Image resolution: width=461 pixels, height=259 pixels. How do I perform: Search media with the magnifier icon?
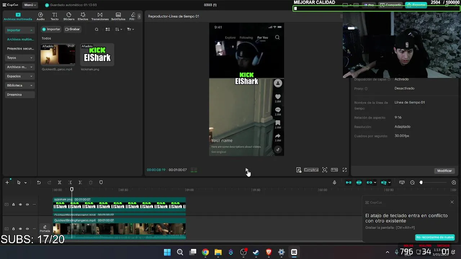pos(97,29)
